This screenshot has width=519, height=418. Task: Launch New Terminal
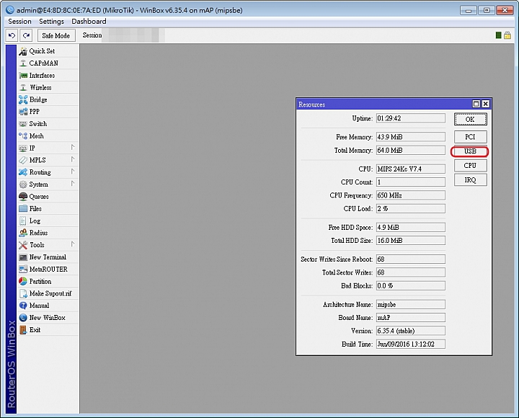tap(47, 257)
